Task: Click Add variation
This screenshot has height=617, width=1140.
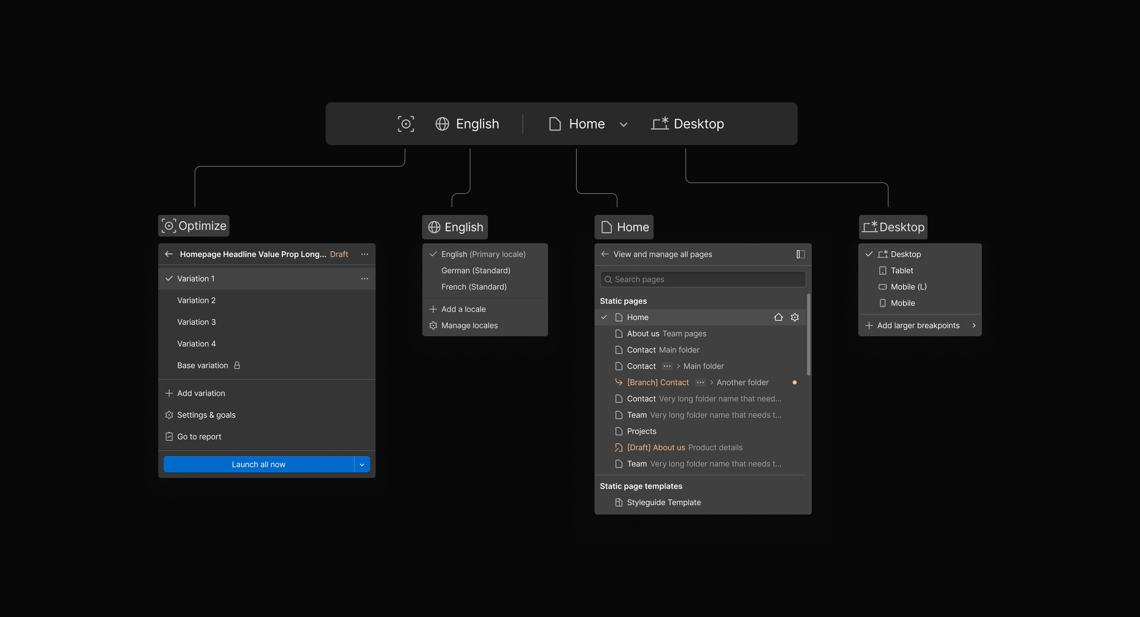Action: coord(201,394)
